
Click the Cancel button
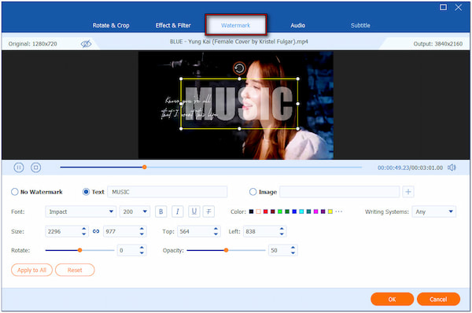click(x=438, y=299)
